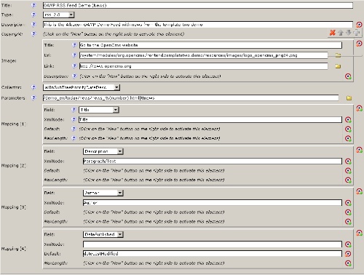This screenshot has height=275, width=364.
Task: Open Mapping [3] Field dropdown showing Author
Action: (x=103, y=193)
